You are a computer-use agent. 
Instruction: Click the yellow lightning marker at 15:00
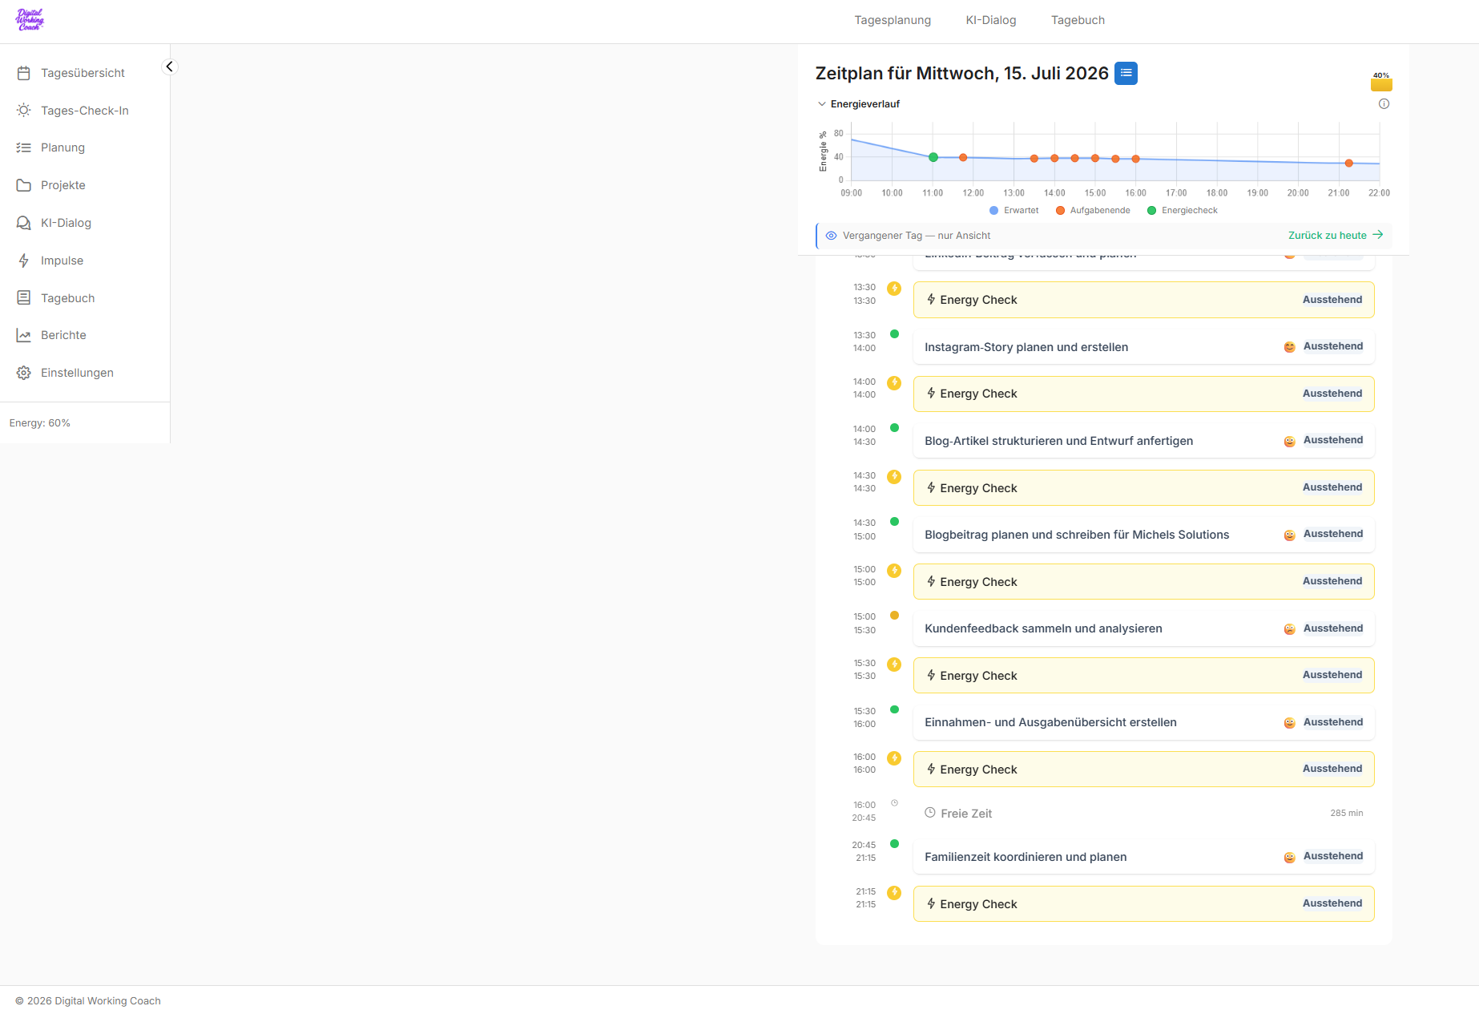coord(894,570)
